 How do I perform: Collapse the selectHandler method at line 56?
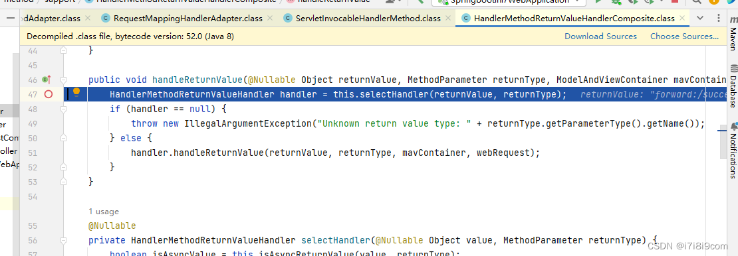click(x=64, y=241)
